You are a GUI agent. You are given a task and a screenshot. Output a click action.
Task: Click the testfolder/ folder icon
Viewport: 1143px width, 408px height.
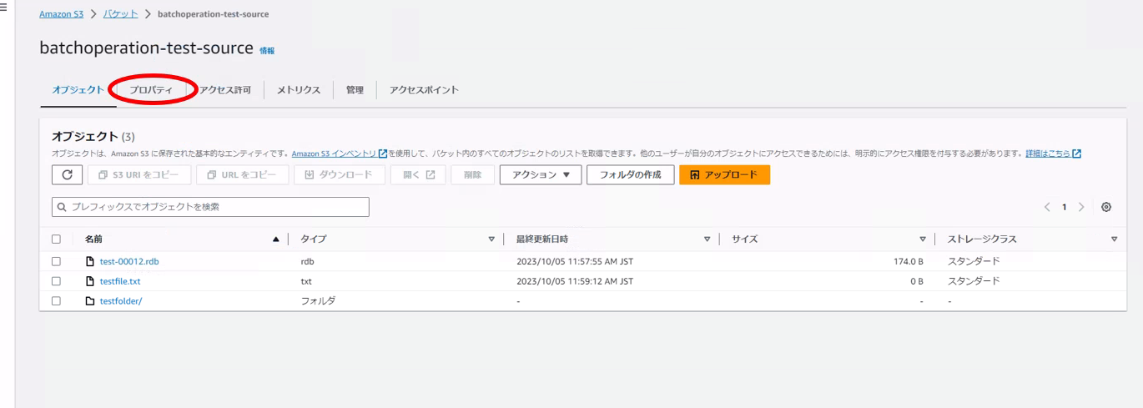click(x=90, y=301)
